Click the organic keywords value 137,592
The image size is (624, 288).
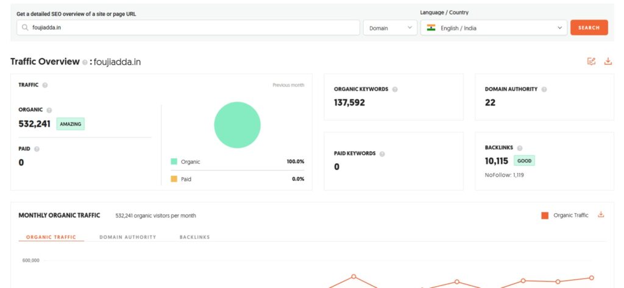pos(349,103)
